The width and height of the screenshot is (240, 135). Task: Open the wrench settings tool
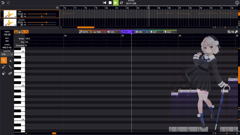236,32
